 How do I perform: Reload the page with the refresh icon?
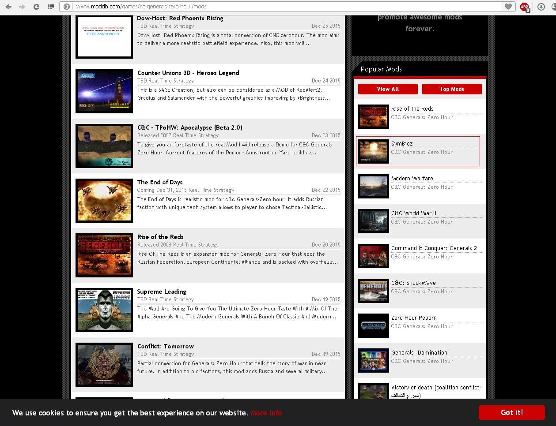[x=37, y=7]
